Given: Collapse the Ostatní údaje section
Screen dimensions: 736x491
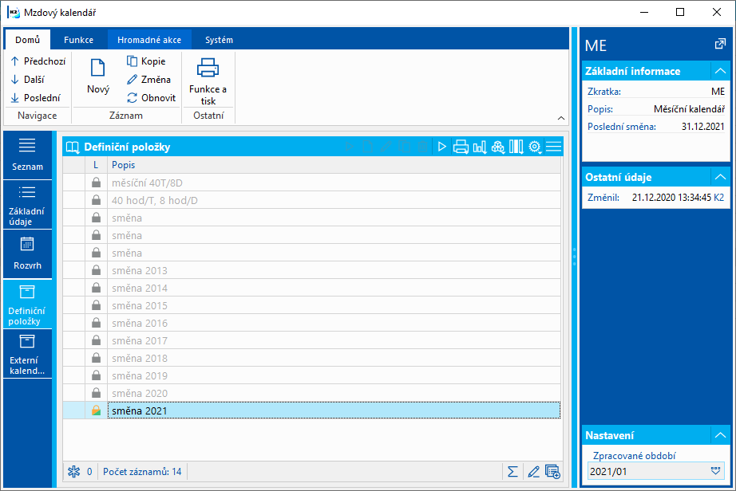Looking at the screenshot, I should (720, 177).
